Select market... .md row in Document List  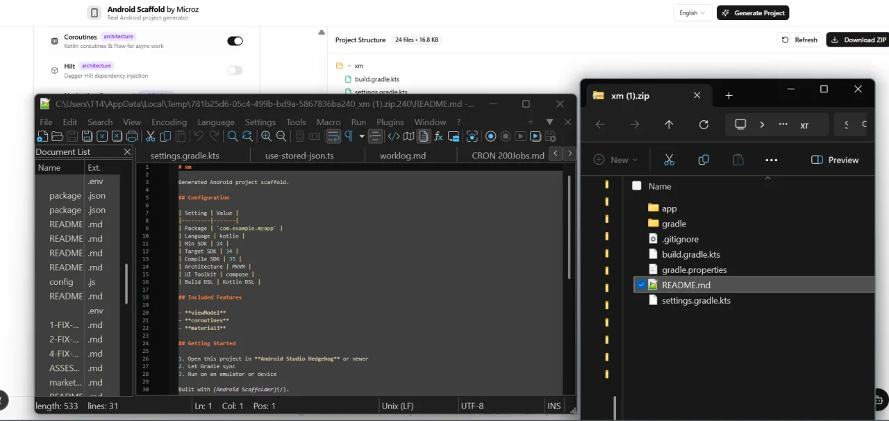pos(77,382)
